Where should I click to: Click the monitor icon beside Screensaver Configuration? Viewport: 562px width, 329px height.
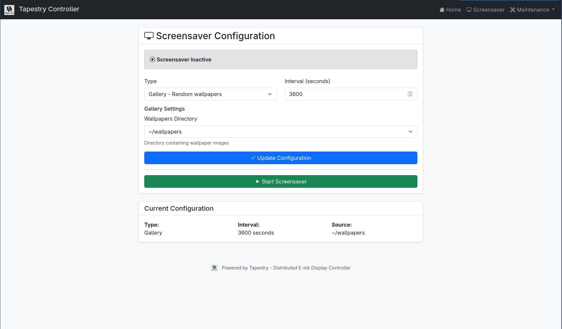coord(149,36)
